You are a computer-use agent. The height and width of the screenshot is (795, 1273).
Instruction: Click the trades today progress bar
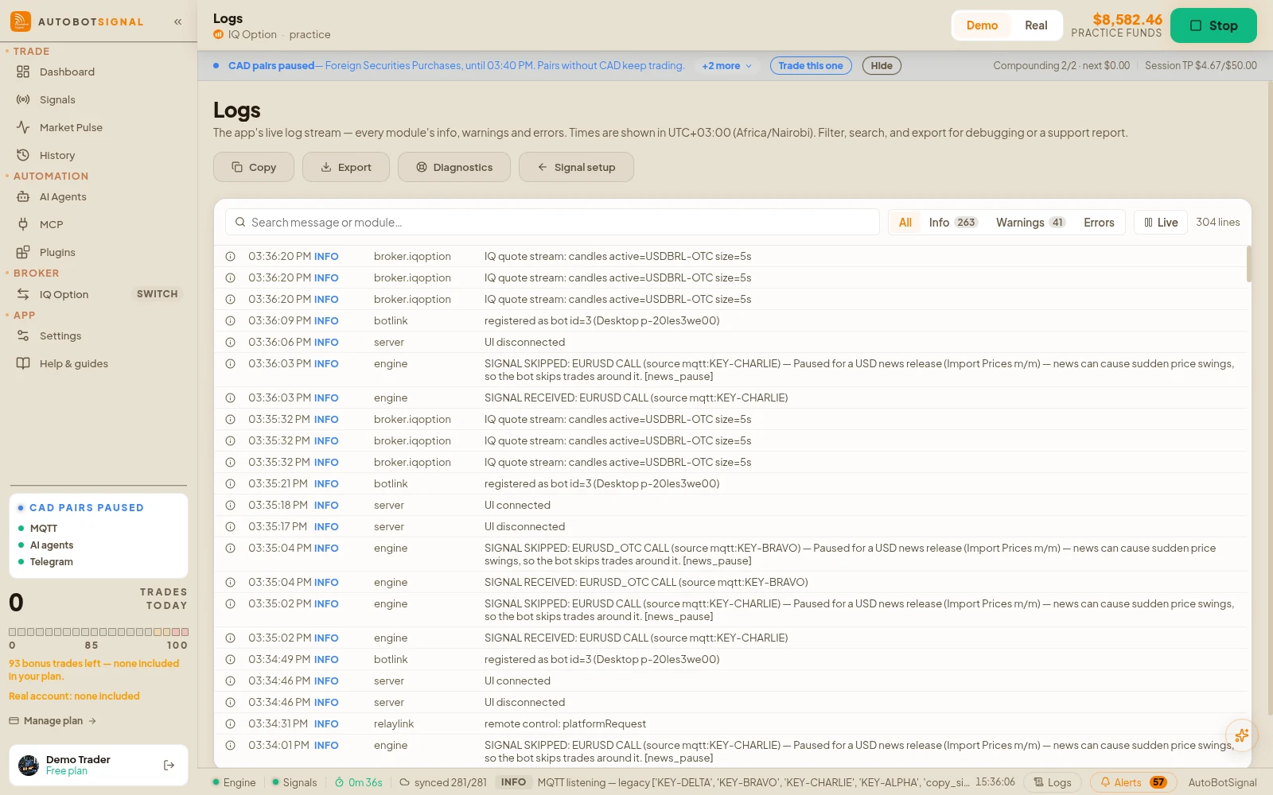[99, 632]
